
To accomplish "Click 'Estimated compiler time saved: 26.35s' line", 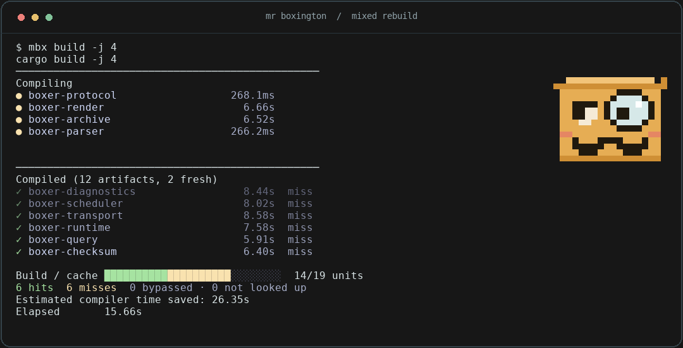I will [132, 300].
